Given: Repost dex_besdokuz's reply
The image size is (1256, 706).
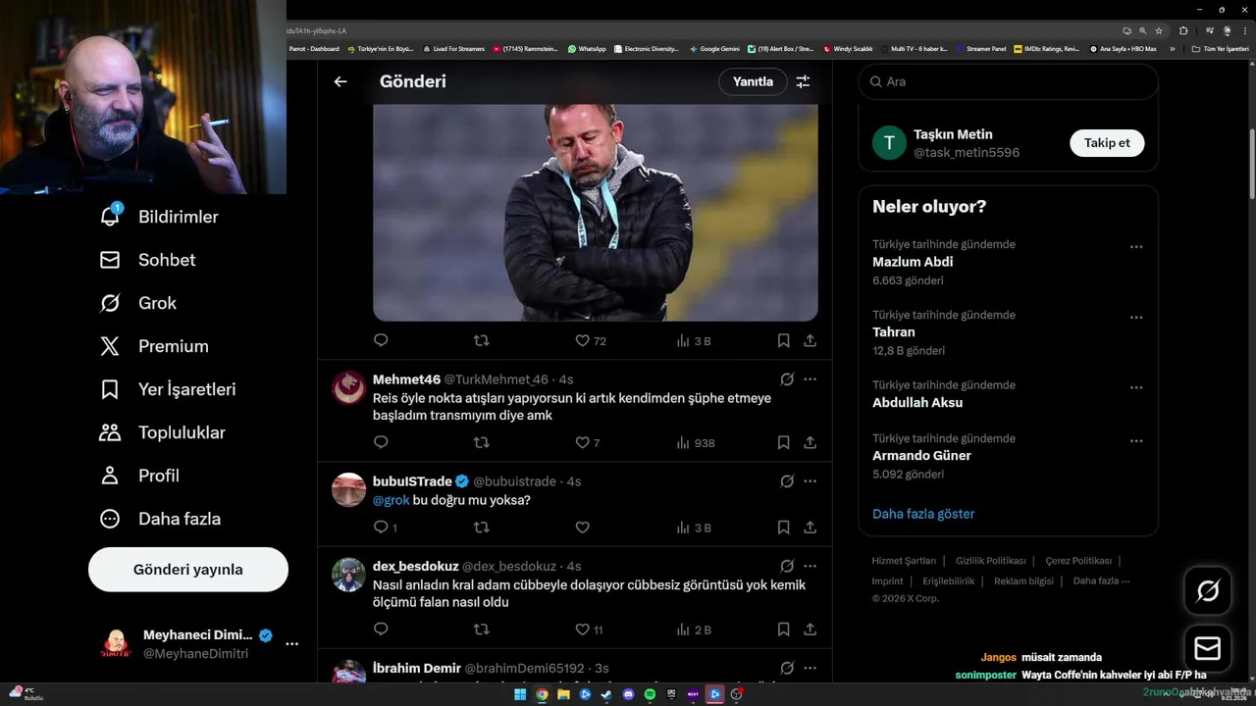Looking at the screenshot, I should coord(482,629).
